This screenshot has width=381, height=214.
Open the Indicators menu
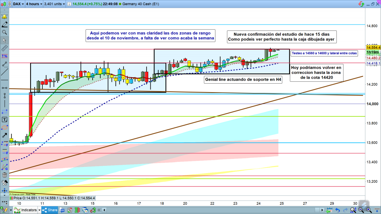[29, 210]
